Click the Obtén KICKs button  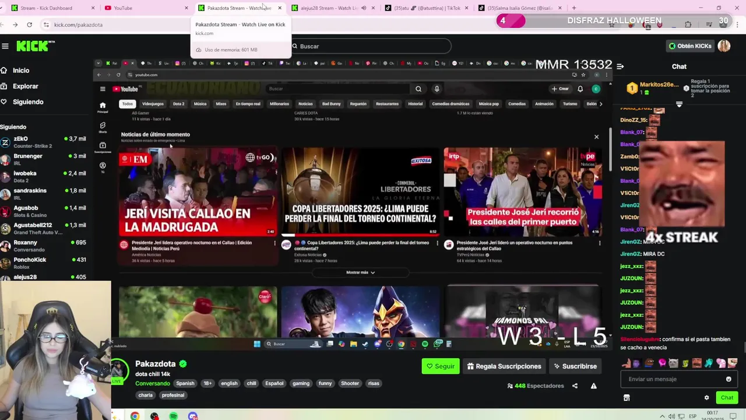tap(690, 46)
